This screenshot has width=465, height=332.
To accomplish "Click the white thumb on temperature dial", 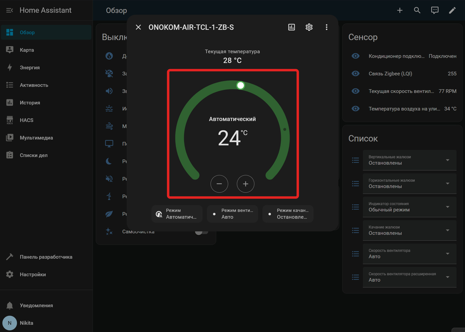I will (x=241, y=85).
